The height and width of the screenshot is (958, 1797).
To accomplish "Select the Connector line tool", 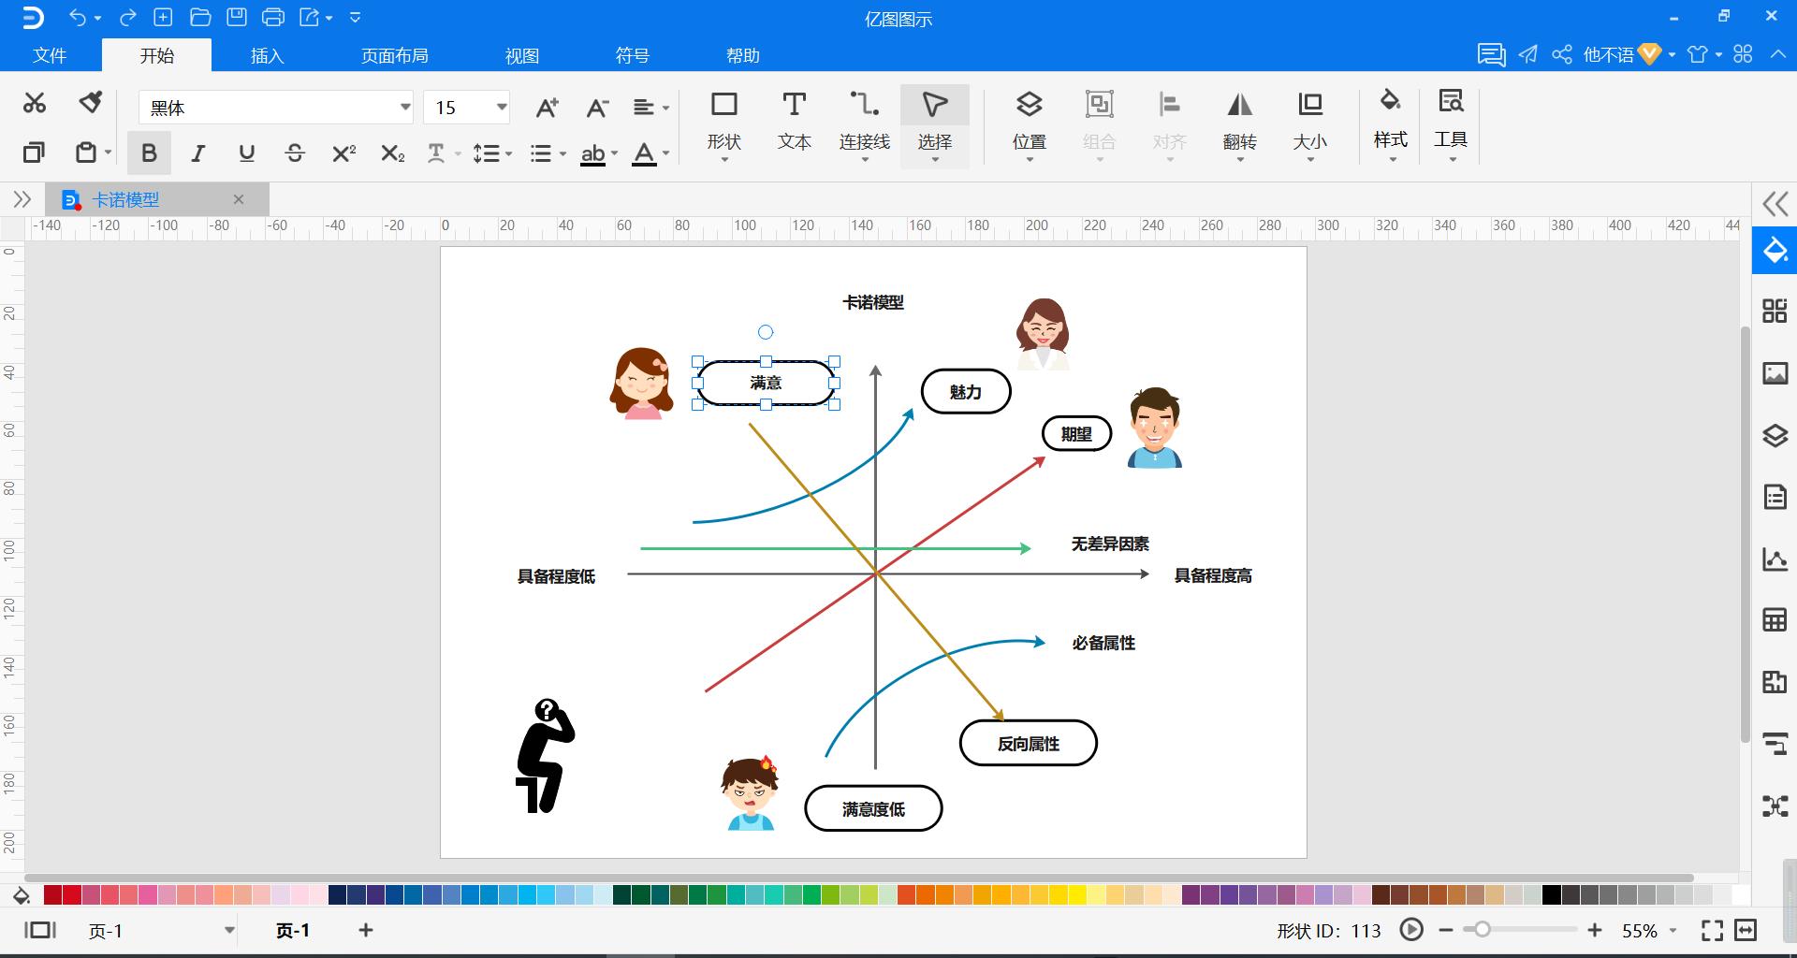I will pyautogui.click(x=864, y=122).
